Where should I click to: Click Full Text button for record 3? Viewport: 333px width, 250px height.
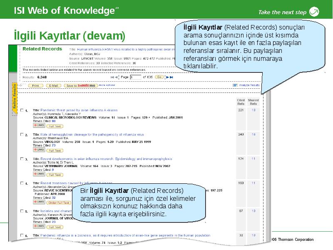pyautogui.click(x=55, y=175)
